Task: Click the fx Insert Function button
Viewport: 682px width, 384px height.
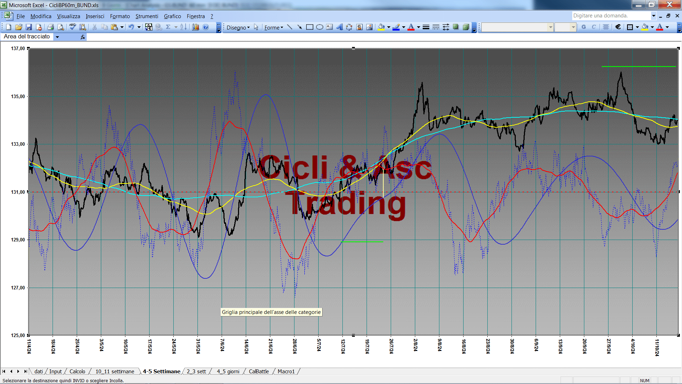Action: click(82, 37)
